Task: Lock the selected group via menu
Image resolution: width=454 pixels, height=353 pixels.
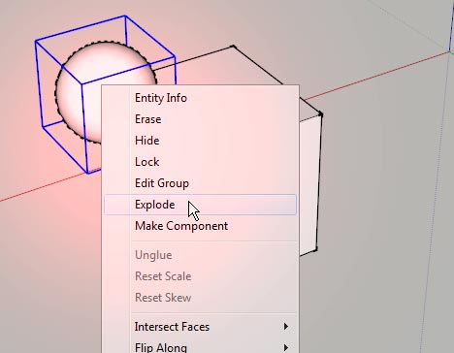Action: pos(200,162)
